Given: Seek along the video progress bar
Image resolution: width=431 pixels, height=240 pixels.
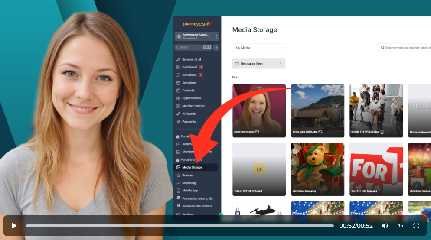Looking at the screenshot, I should (180, 226).
